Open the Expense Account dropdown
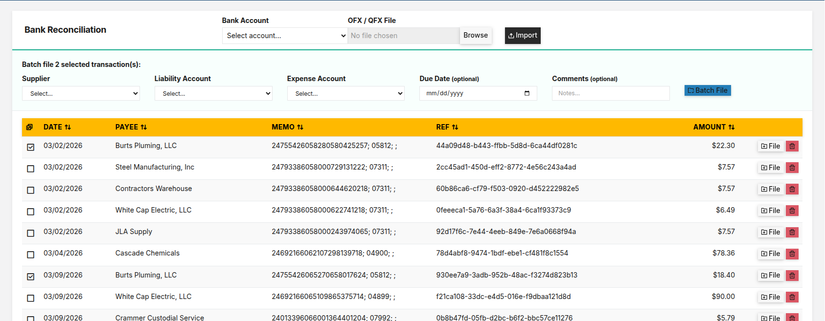 pos(346,93)
